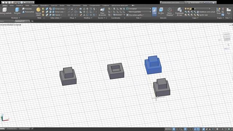Expand the Modelado panel

tap(15, 18)
